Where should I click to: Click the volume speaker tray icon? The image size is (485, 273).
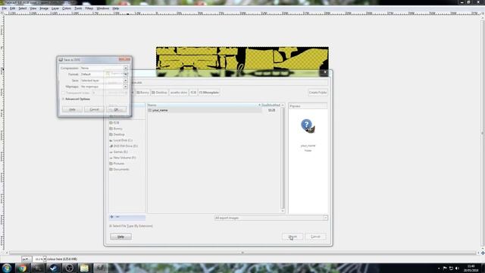pos(457,268)
